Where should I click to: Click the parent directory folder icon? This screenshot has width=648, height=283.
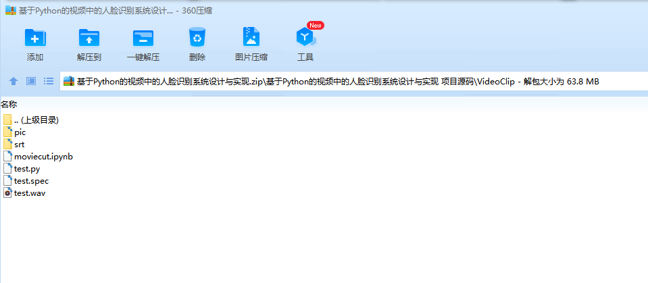8,120
